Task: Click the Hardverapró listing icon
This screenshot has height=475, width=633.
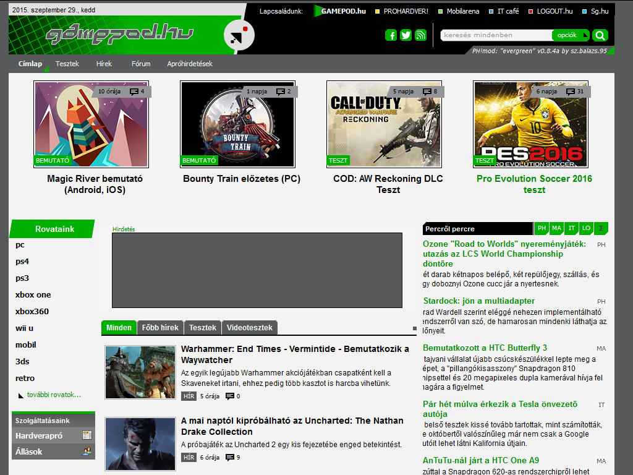Action: coord(87,435)
